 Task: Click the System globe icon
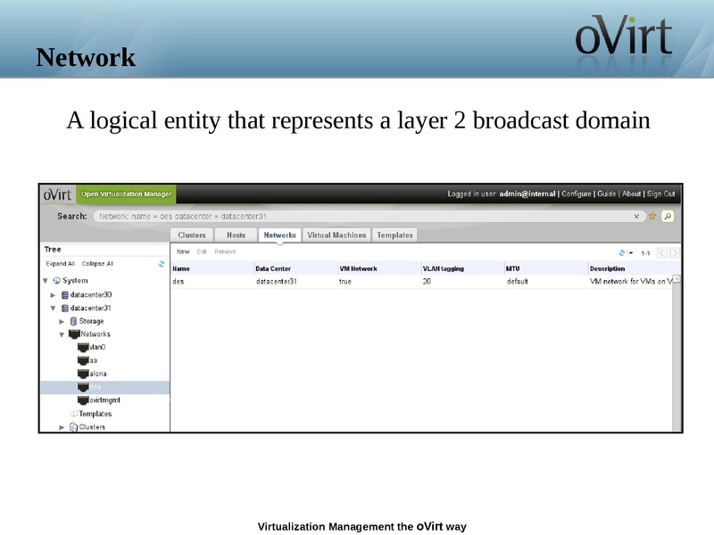[x=56, y=281]
